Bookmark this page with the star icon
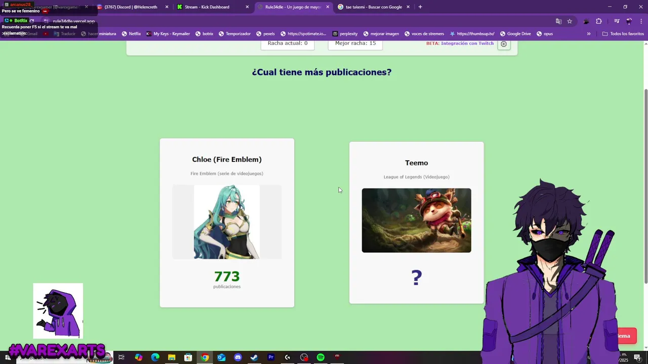648x364 pixels. [570, 21]
